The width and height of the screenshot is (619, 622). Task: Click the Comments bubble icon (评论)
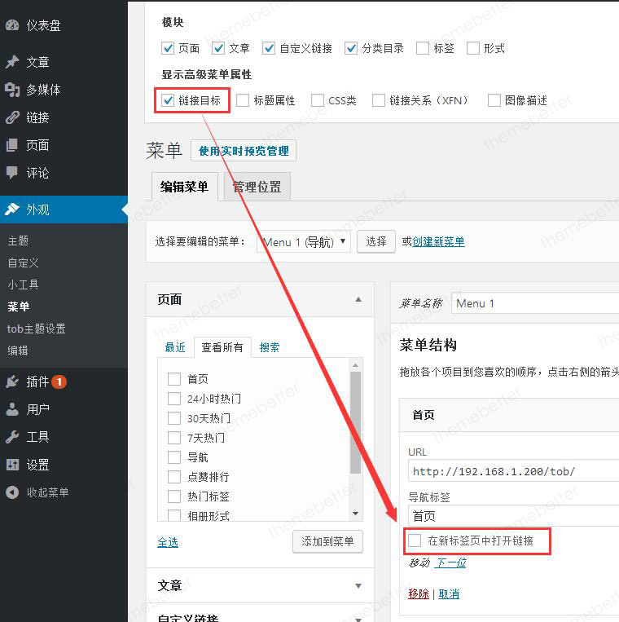[x=12, y=173]
